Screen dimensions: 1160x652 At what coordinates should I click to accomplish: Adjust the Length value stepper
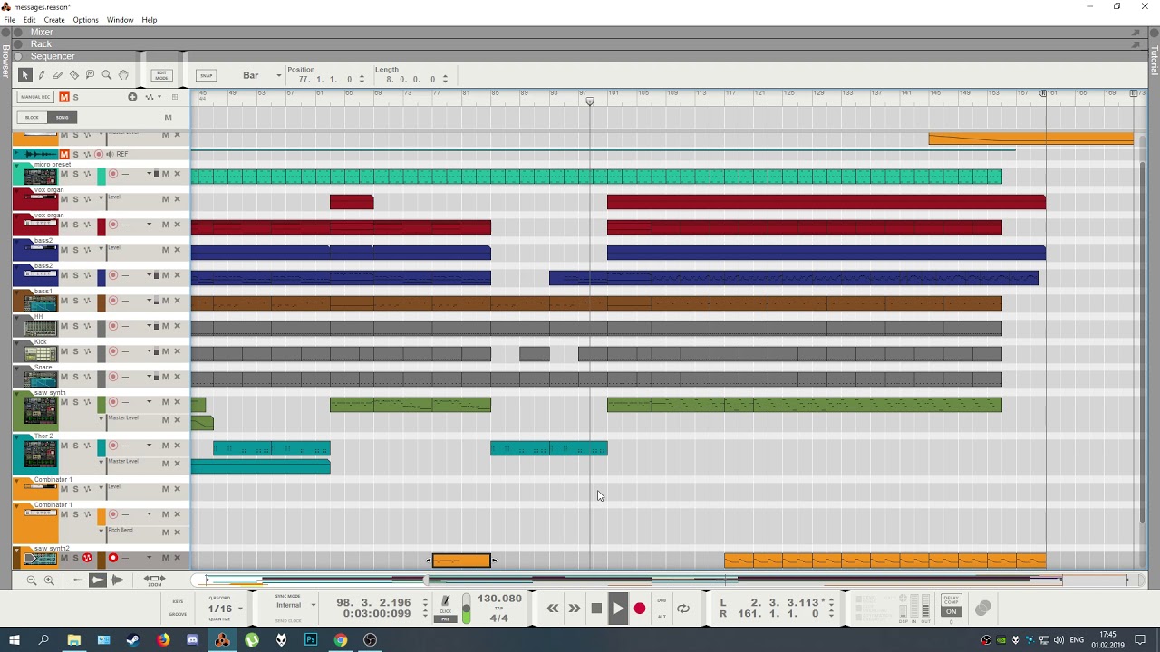coord(445,80)
